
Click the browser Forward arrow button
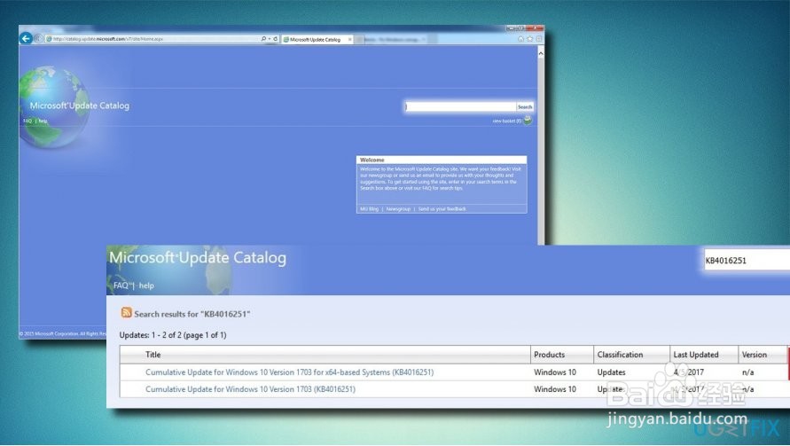click(38, 39)
